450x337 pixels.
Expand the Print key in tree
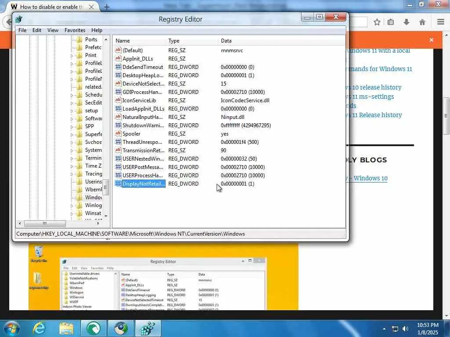pyautogui.click(x=72, y=56)
